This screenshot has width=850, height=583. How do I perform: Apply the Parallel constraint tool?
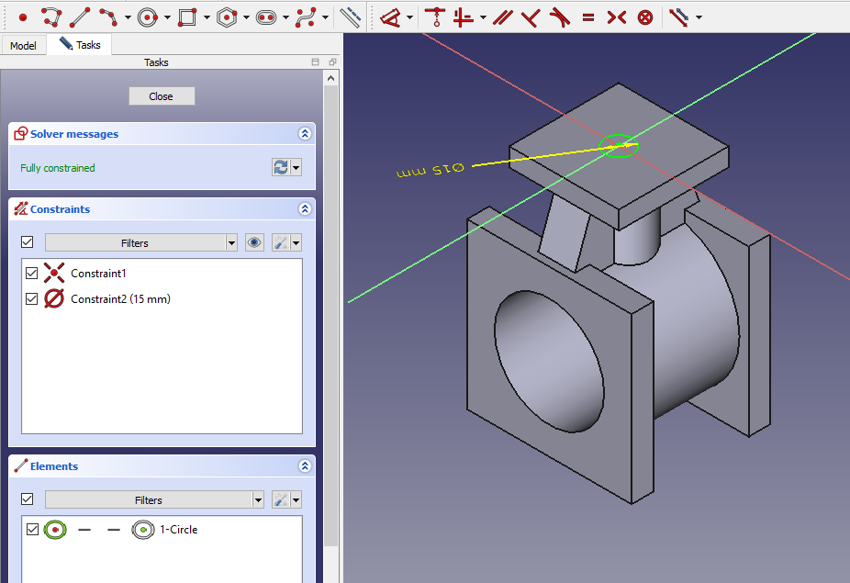tap(502, 17)
